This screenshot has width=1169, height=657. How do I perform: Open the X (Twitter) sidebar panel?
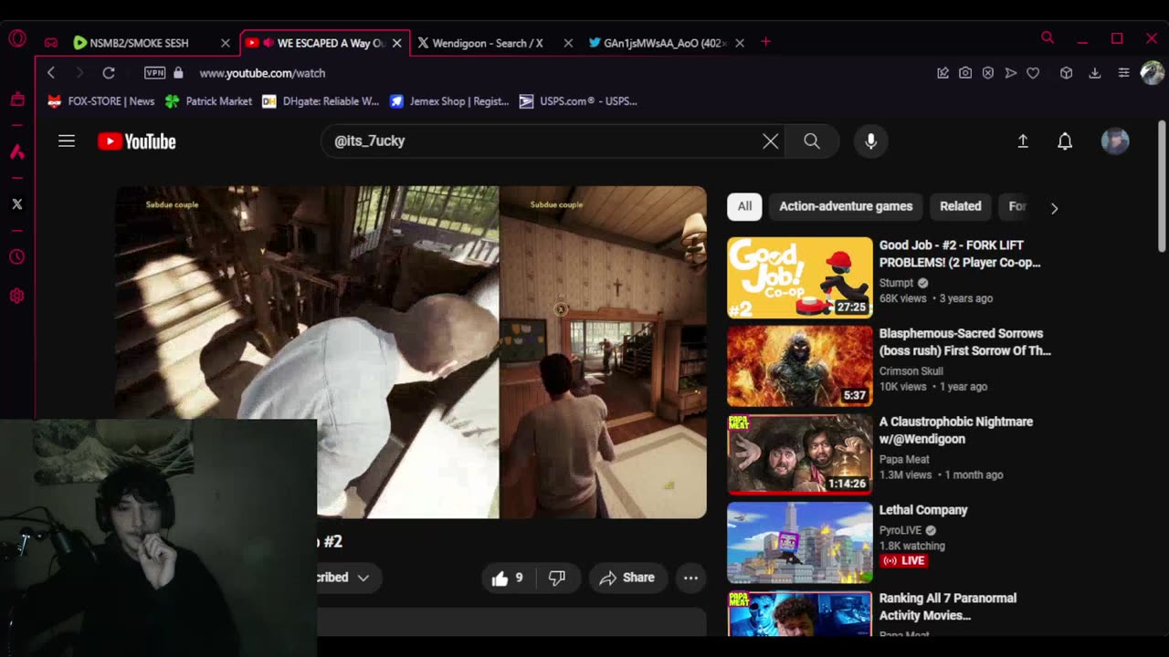16,204
